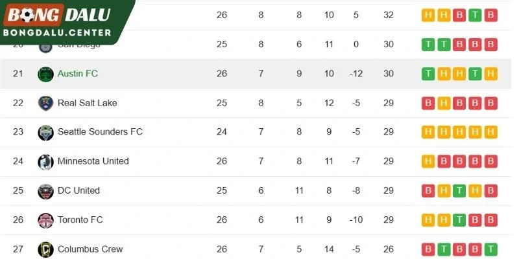Open the Seattle Sounders FC team page
This screenshot has height=259, width=519.
point(100,132)
